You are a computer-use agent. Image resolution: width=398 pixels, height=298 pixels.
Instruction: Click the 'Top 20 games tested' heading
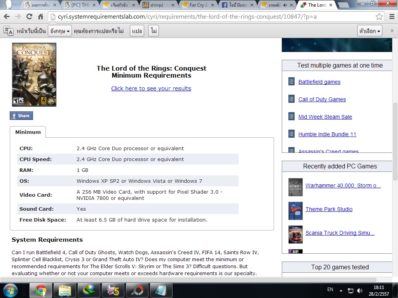[340, 267]
